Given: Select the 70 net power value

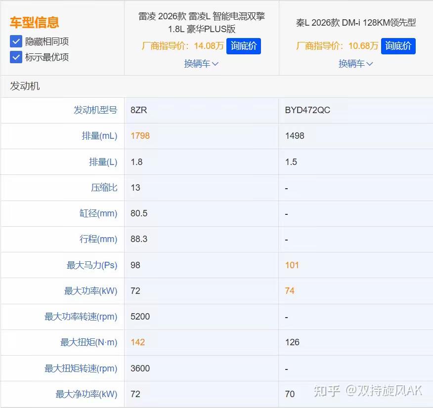Looking at the screenshot, I should [290, 394].
